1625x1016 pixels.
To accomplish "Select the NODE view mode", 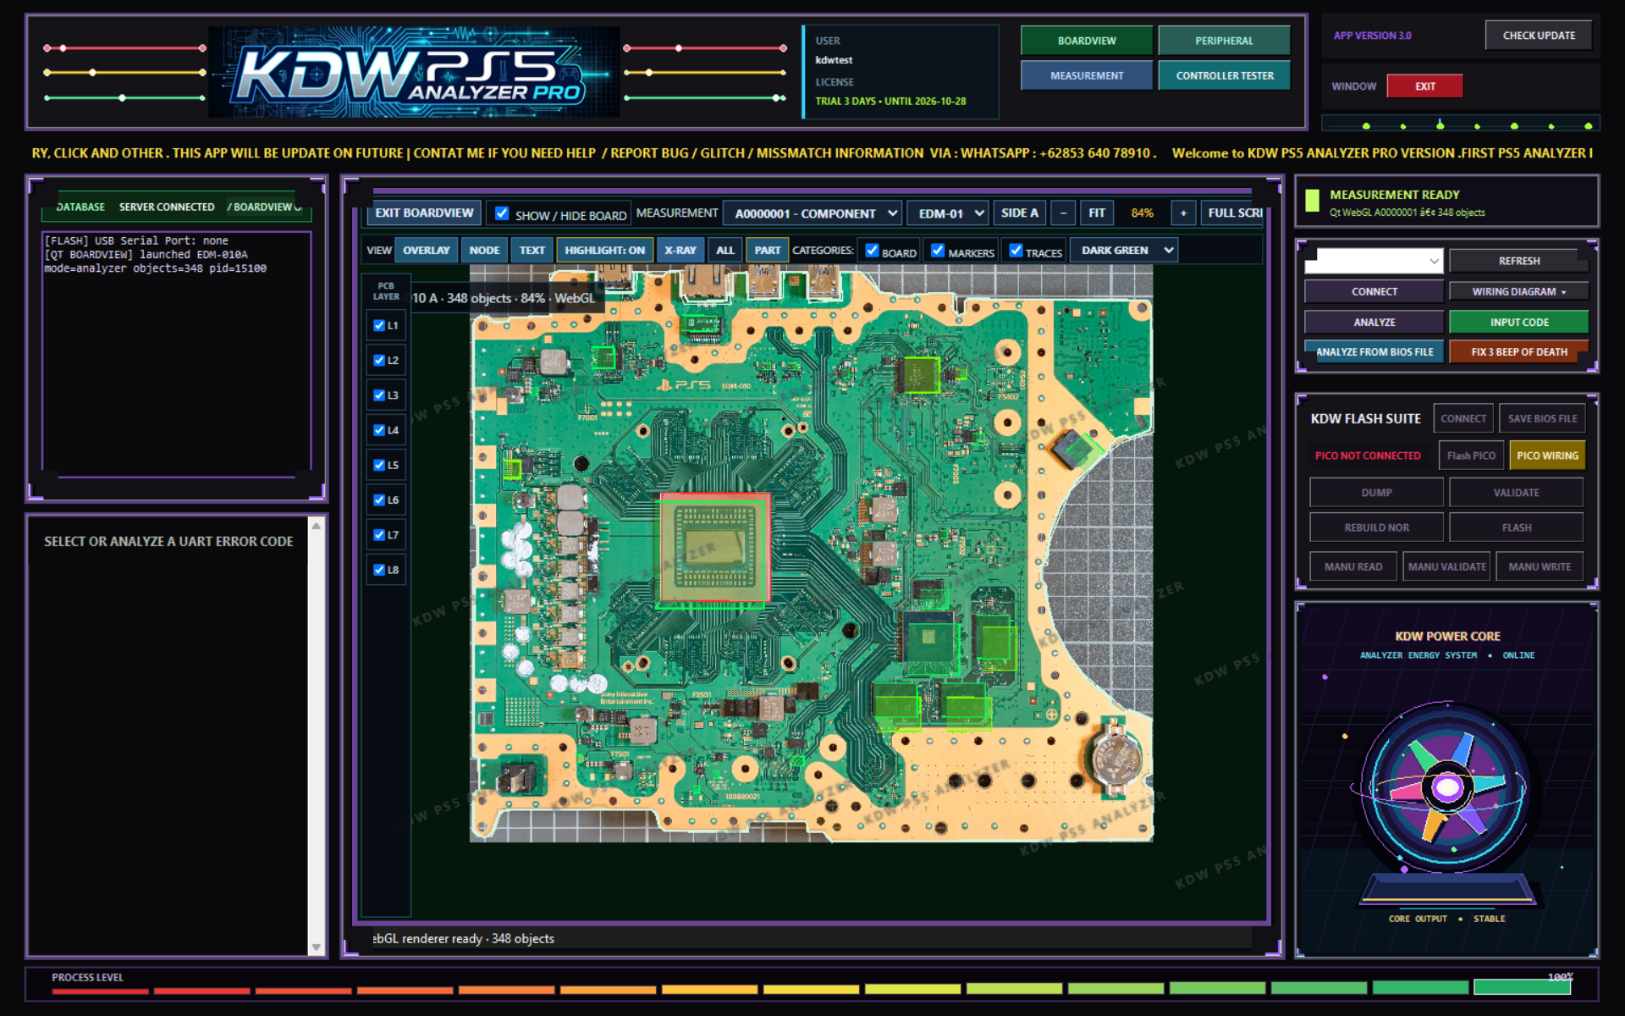I will coord(484,251).
